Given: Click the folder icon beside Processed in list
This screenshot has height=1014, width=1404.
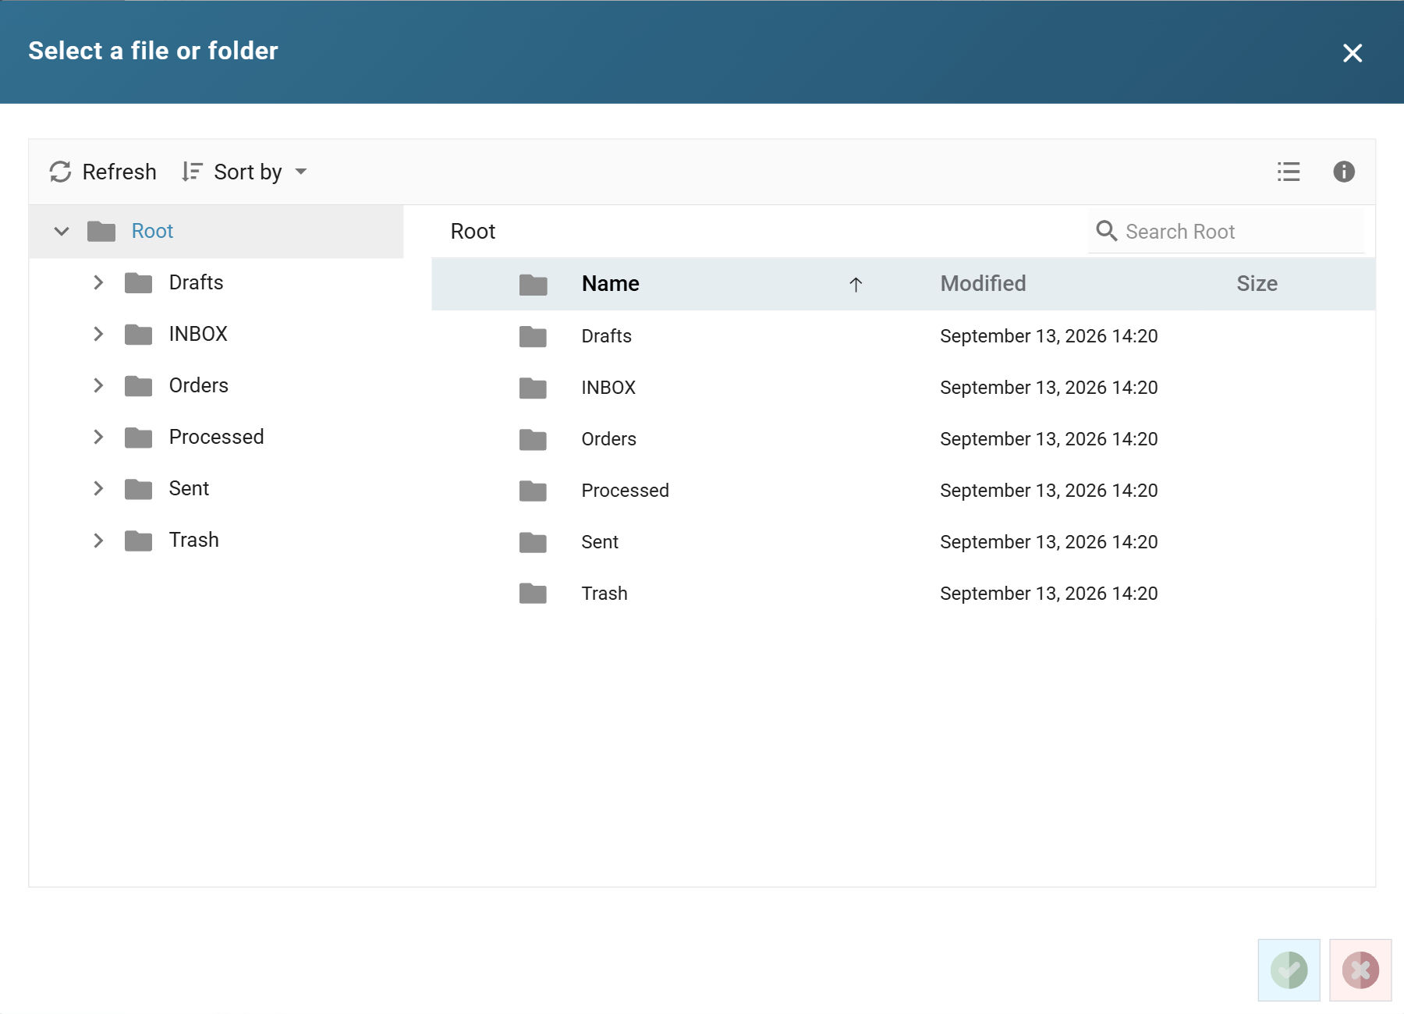Looking at the screenshot, I should click(x=534, y=491).
